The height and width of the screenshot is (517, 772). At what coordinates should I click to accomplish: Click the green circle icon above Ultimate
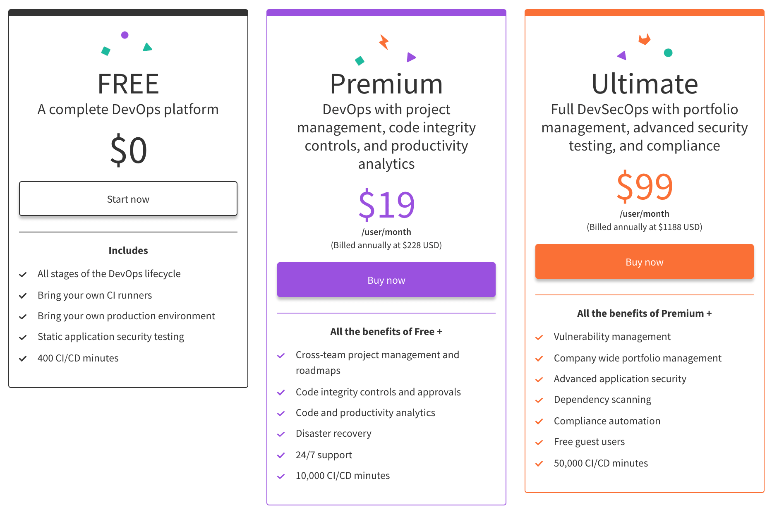(x=668, y=53)
